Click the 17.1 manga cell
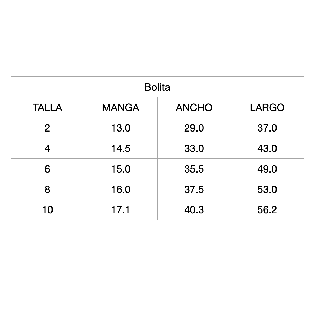315x315 pixels. pyautogui.click(x=121, y=210)
